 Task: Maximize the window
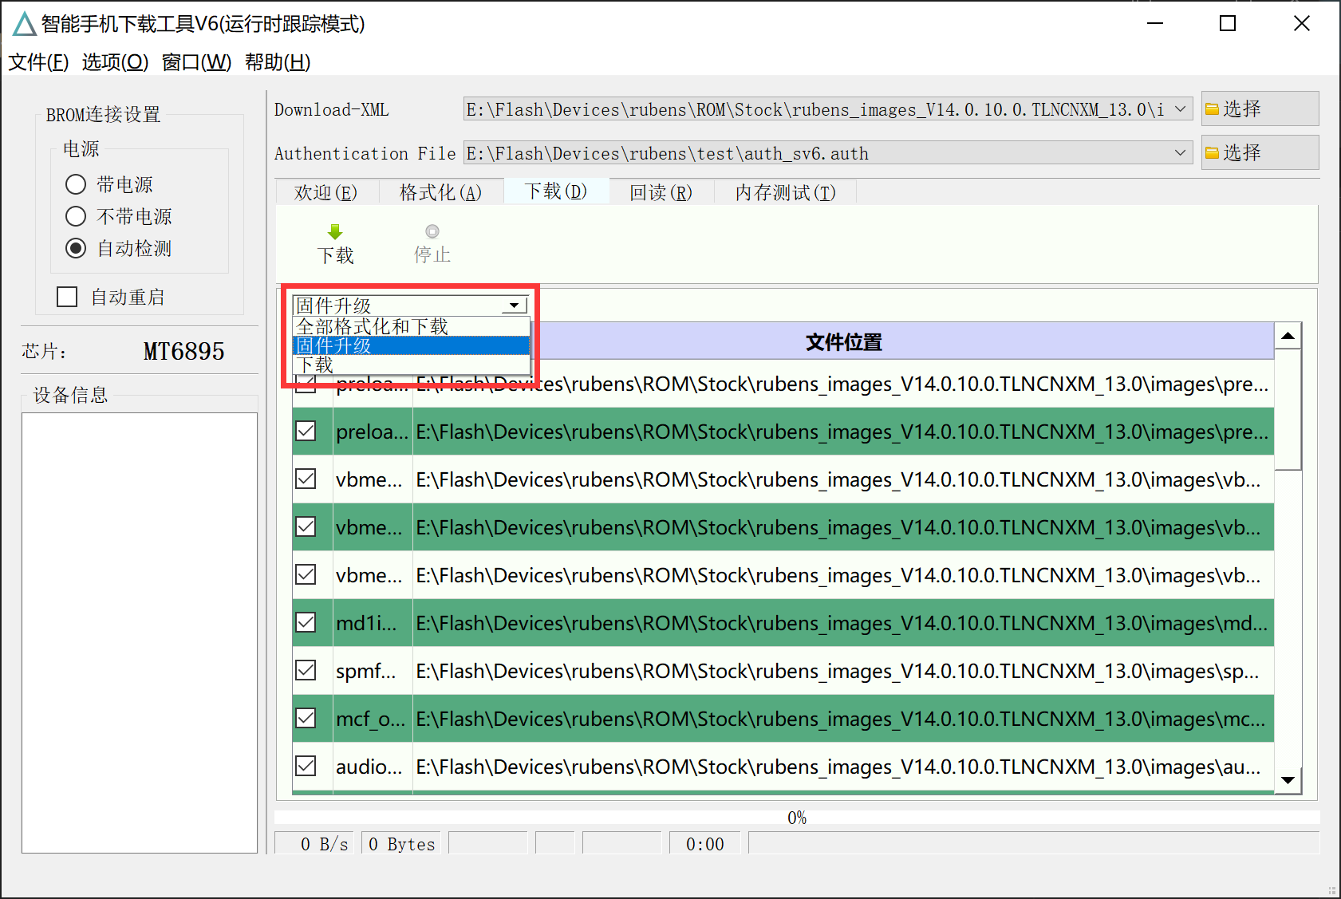point(1228,24)
